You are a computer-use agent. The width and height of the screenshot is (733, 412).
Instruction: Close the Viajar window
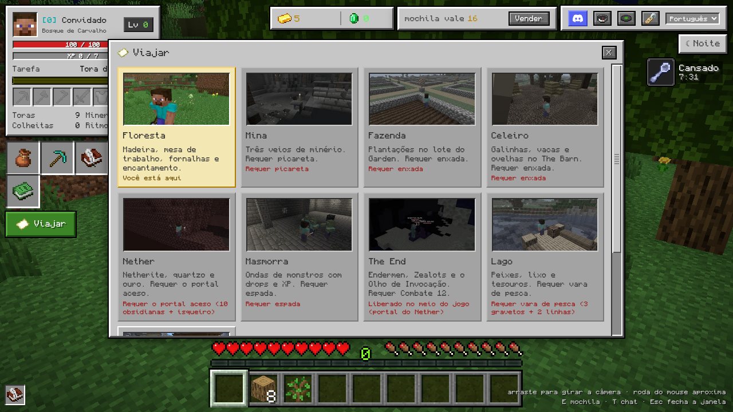(x=609, y=53)
